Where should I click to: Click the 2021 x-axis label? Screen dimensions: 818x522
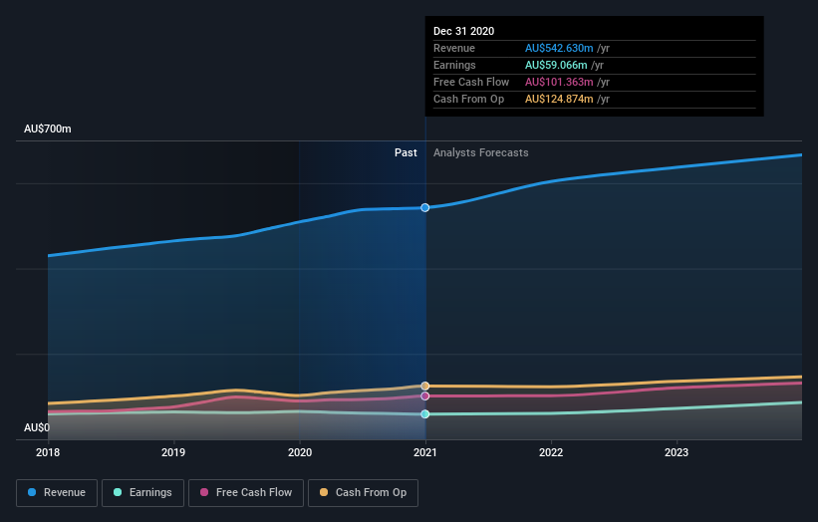(x=425, y=452)
